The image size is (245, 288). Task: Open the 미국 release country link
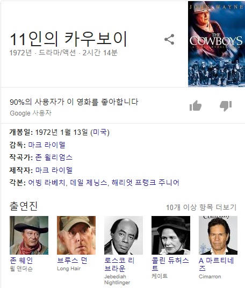[x=100, y=132]
